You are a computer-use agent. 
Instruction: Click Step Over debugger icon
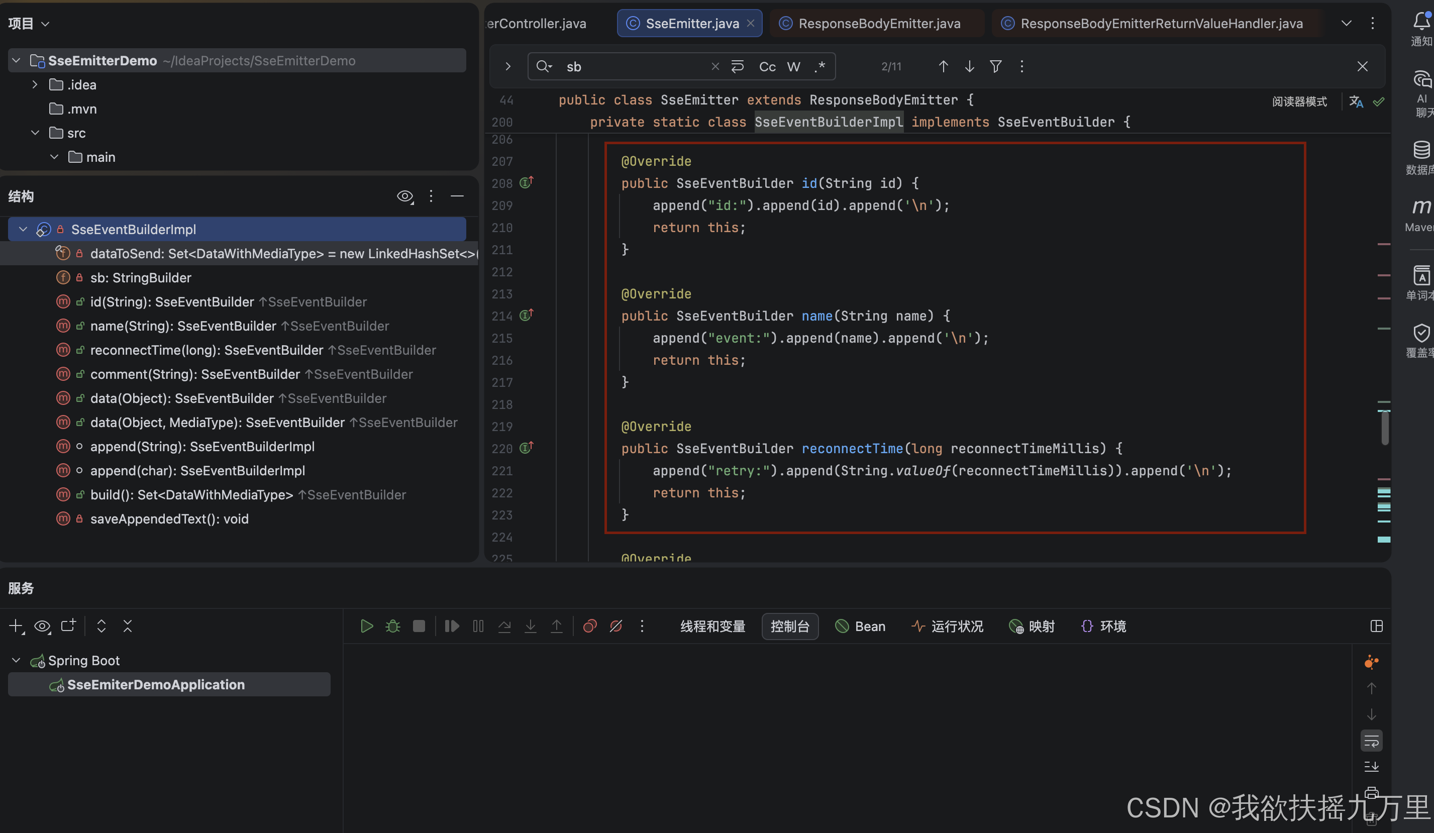click(x=504, y=626)
